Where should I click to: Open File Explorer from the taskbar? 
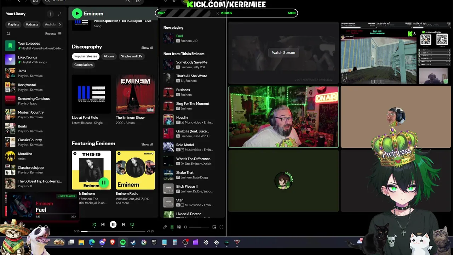[81, 242]
